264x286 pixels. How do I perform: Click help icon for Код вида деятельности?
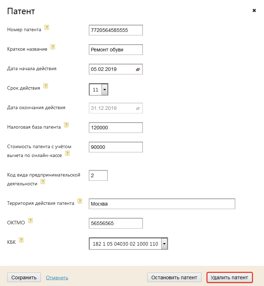(43, 181)
